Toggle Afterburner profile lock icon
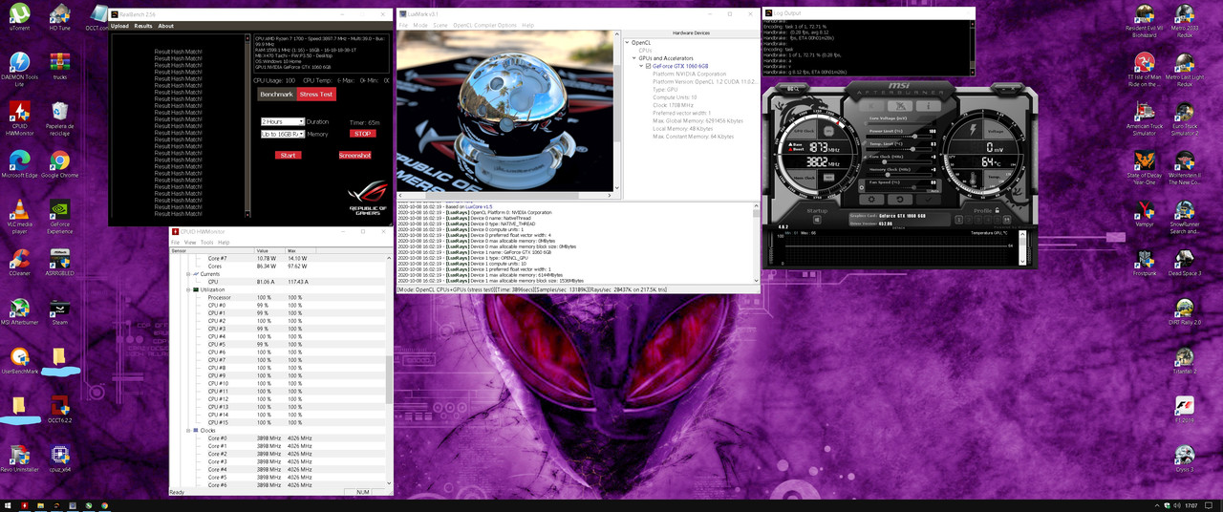 pos(998,210)
